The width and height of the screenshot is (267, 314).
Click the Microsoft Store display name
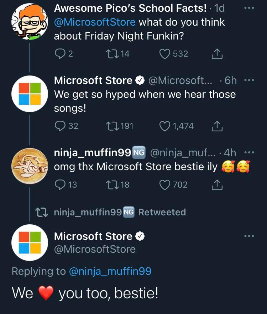[x=93, y=80]
